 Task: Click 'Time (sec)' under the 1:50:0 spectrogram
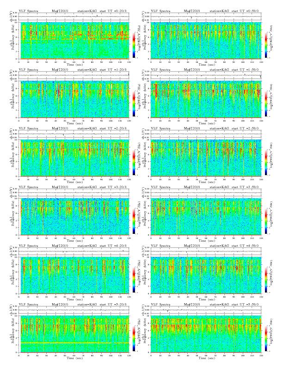[207, 123]
